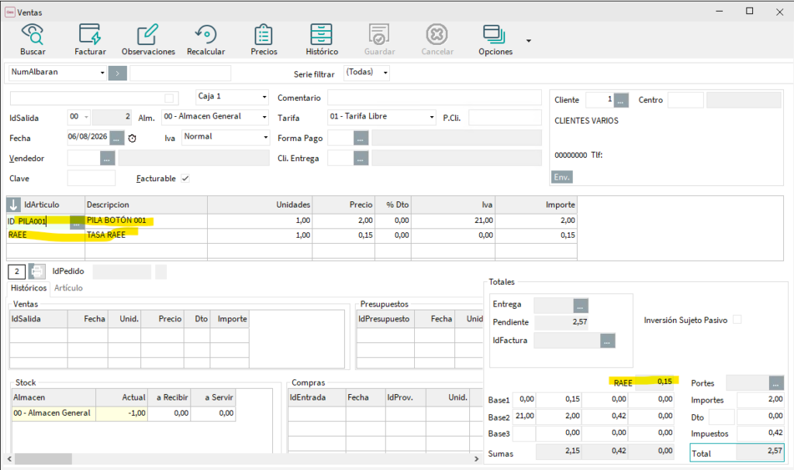Open the Iva Normal dropdown
This screenshot has width=794, height=470.
click(265, 137)
